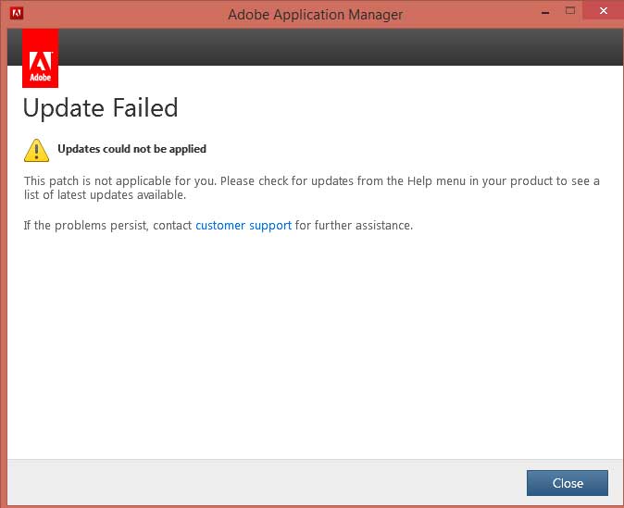Click the 'list of latest updates available' line
Viewport: 624px width, 508px height.
pyautogui.click(x=105, y=195)
